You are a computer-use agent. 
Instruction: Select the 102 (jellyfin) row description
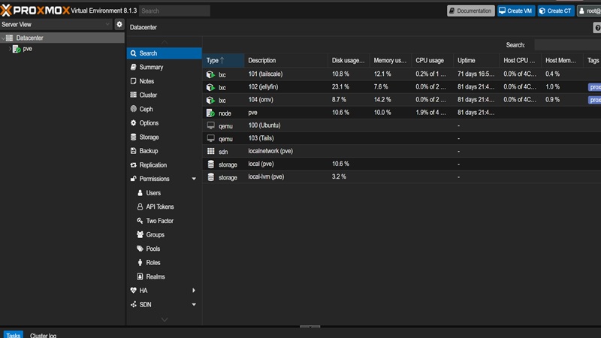[x=264, y=87]
